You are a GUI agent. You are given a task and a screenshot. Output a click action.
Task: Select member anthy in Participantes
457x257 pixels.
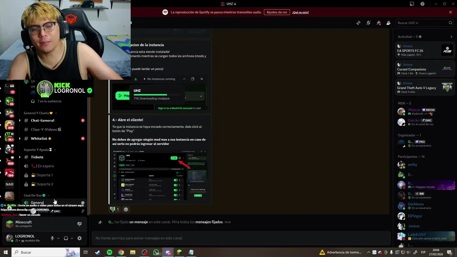pyautogui.click(x=425, y=165)
